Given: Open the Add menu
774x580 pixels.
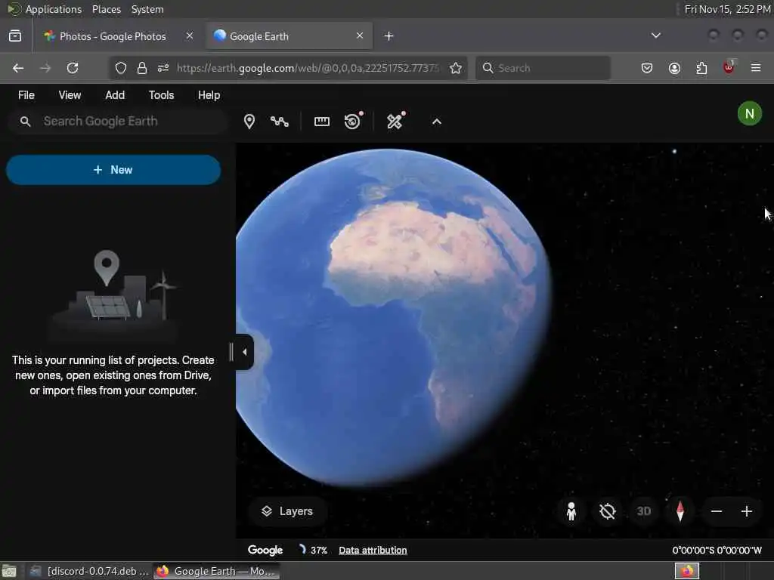Looking at the screenshot, I should pyautogui.click(x=115, y=95).
